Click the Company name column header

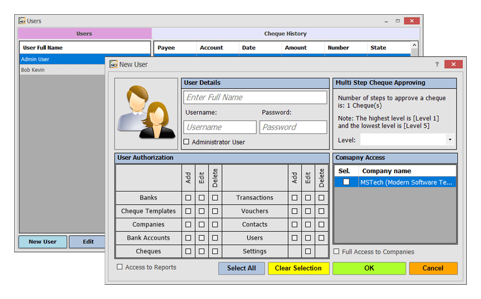408,171
